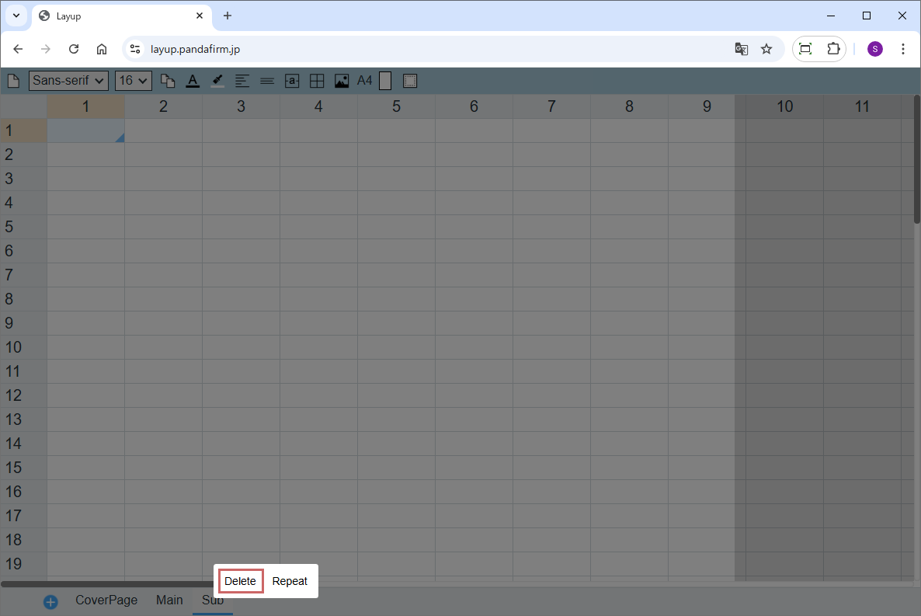Add a new sheet with plus button

tap(50, 602)
